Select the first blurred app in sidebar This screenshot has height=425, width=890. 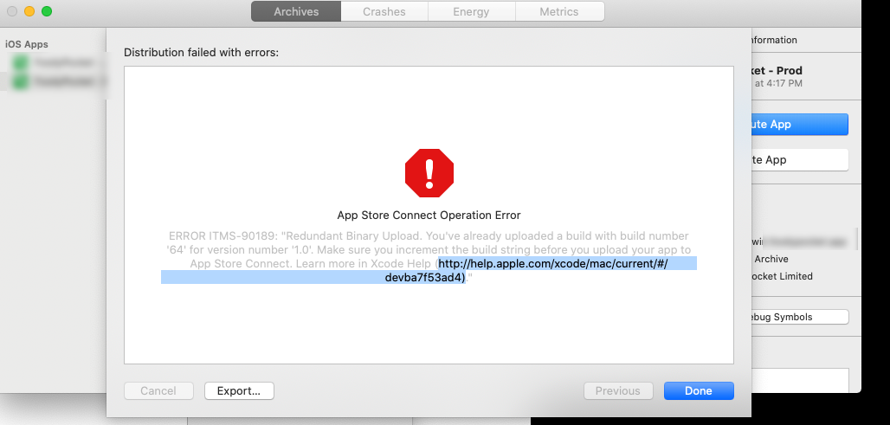pos(54,62)
